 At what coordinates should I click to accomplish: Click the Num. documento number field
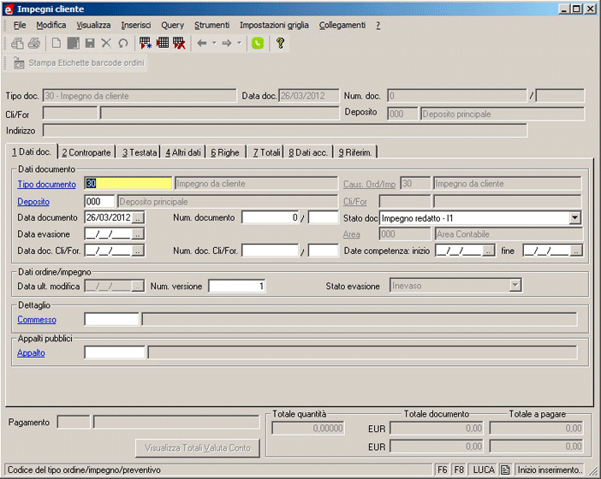tap(271, 217)
